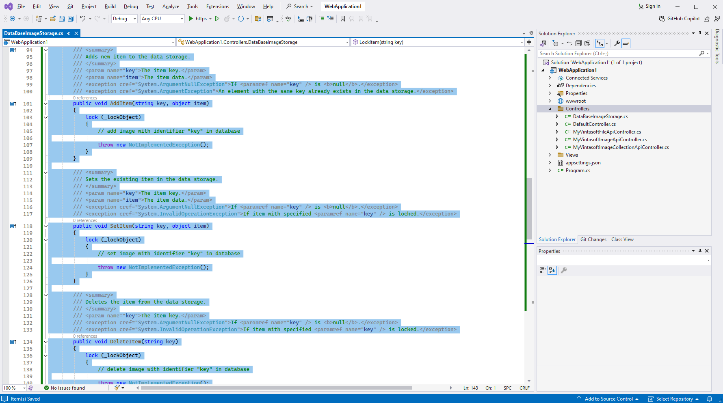Toggle bookmark using the toolbar bookmark icon
The width and height of the screenshot is (723, 403).
(x=343, y=19)
